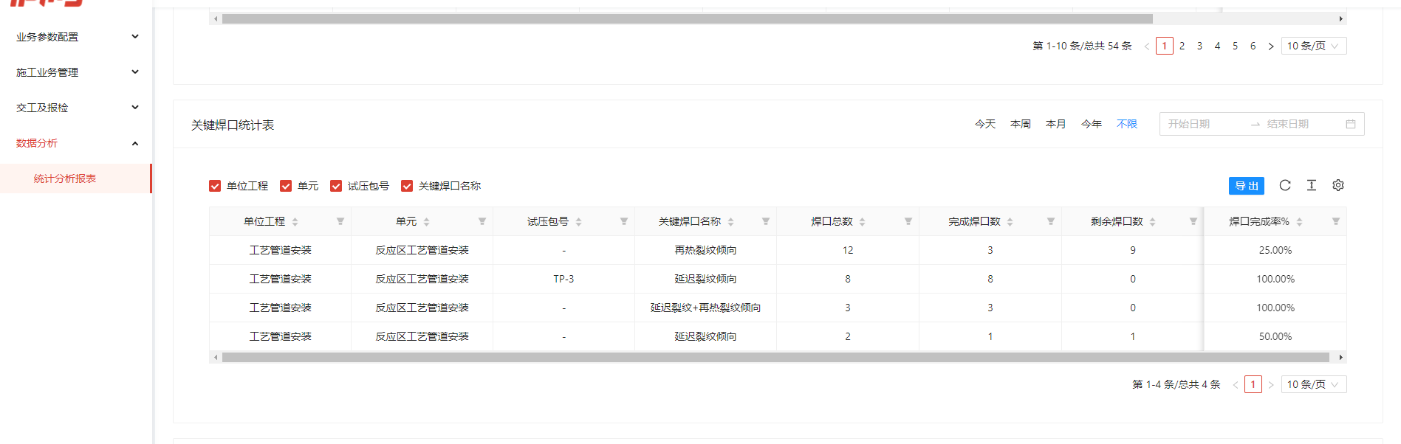This screenshot has height=444, width=1401.
Task: Click the 导出 export button
Action: click(x=1247, y=186)
